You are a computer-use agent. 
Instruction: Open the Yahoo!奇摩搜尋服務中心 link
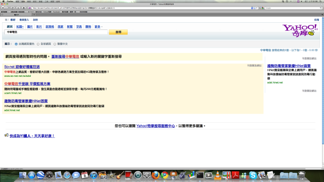click(x=155, y=126)
